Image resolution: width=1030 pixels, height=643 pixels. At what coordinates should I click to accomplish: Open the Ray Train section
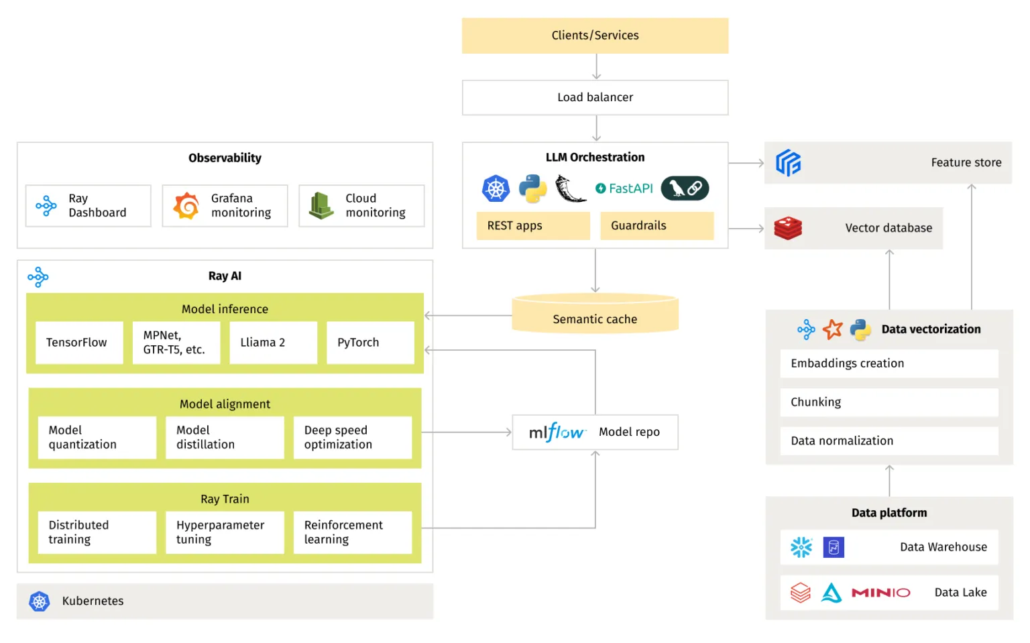(x=225, y=498)
